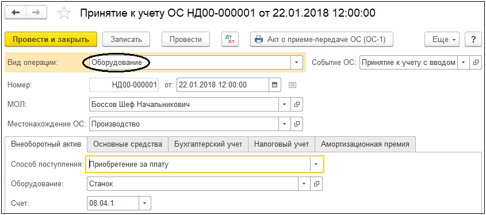Print Акт о приеме-передаче ОС (ОС-1)

(322, 39)
